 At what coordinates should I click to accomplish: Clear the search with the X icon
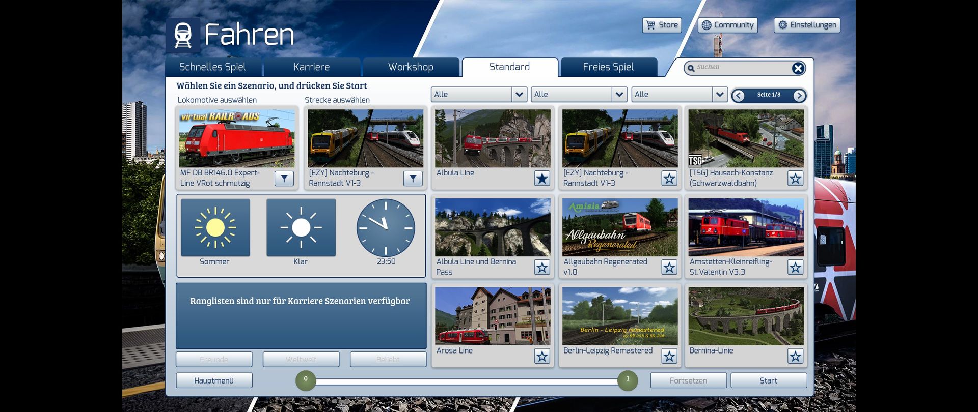[x=798, y=68]
